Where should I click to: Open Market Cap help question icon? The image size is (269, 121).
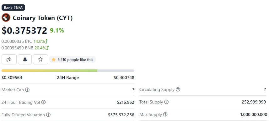tap(27, 89)
